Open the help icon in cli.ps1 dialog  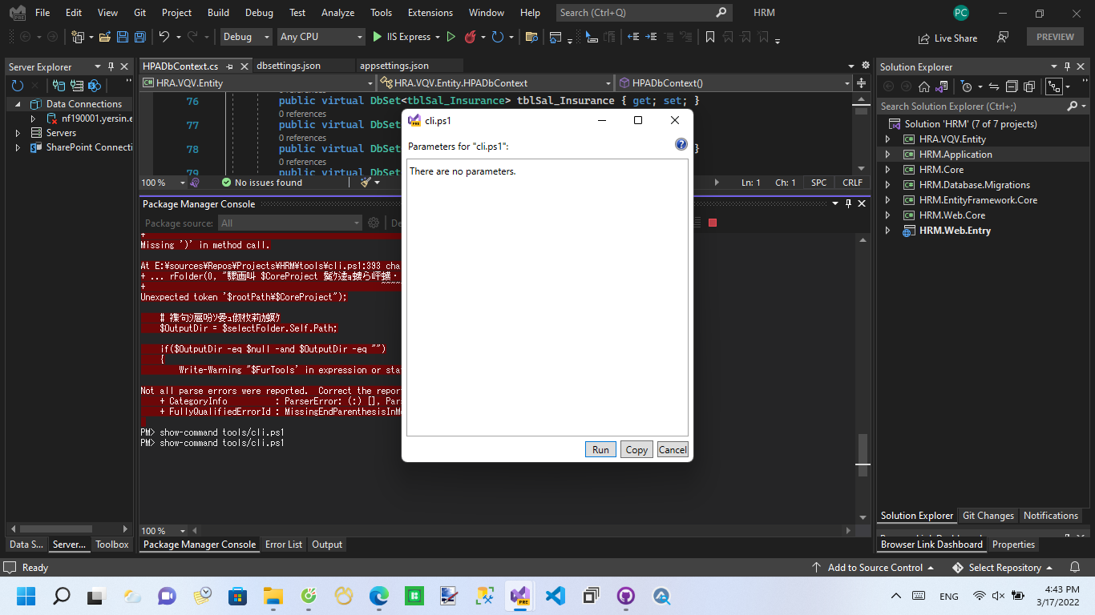tap(681, 145)
